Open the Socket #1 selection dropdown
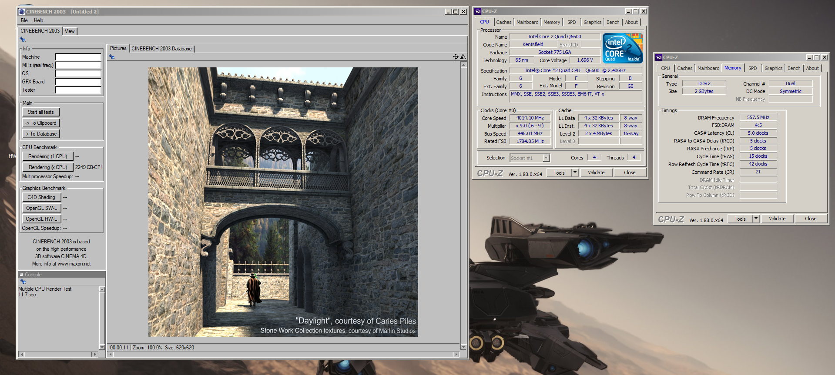 pos(530,158)
